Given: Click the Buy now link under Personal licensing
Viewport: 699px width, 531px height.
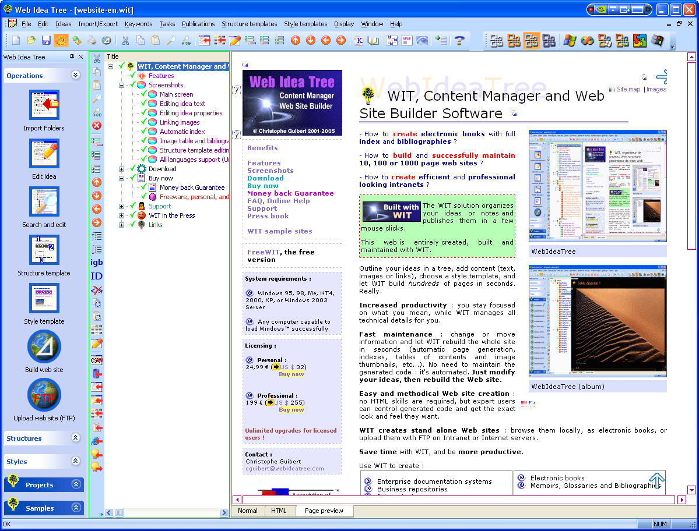Looking at the screenshot, I should click(291, 375).
